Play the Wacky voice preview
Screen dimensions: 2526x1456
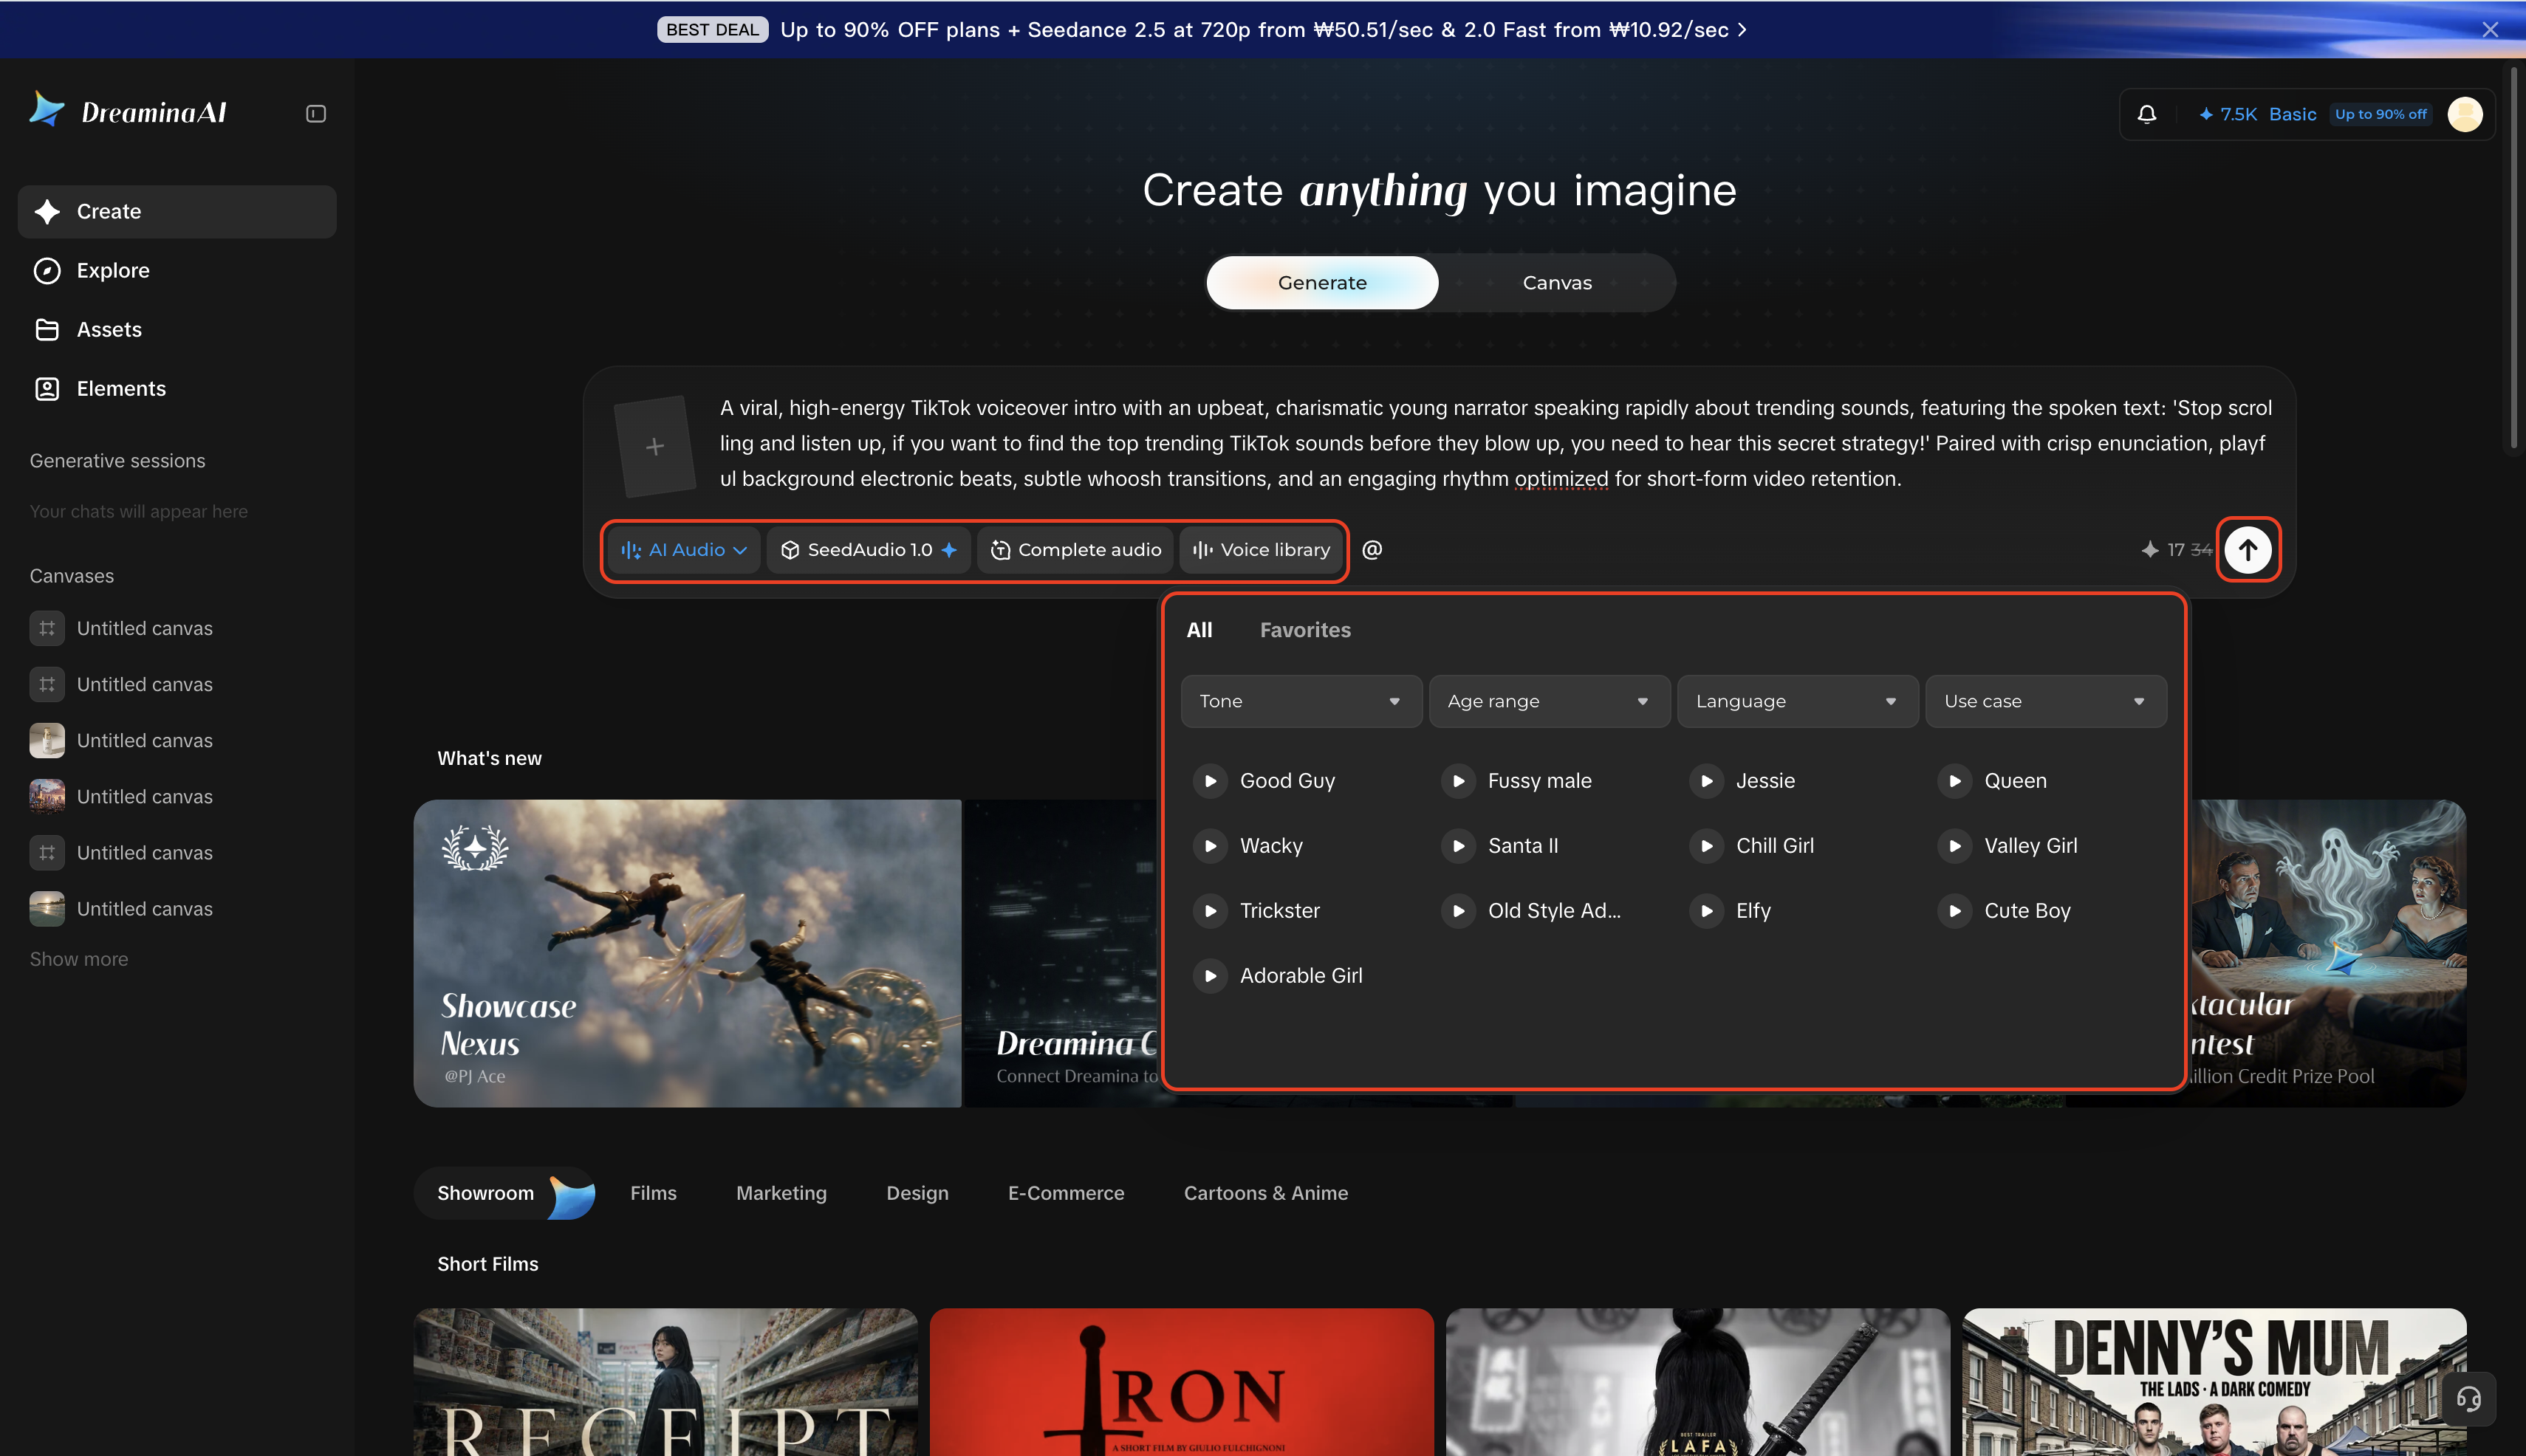[1211, 846]
